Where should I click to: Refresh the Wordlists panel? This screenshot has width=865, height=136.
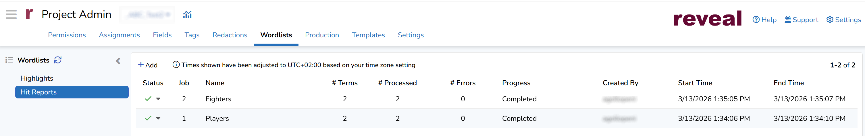click(58, 60)
